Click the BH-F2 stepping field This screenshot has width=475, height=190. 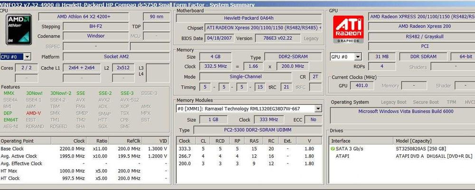(96, 26)
